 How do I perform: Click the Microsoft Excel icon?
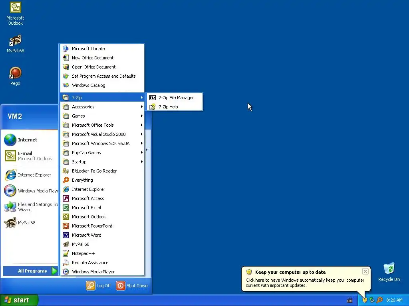(66, 207)
